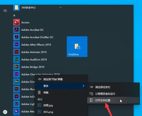Click the user account avatar icon
142x116 pixels.
[x=5, y=112]
